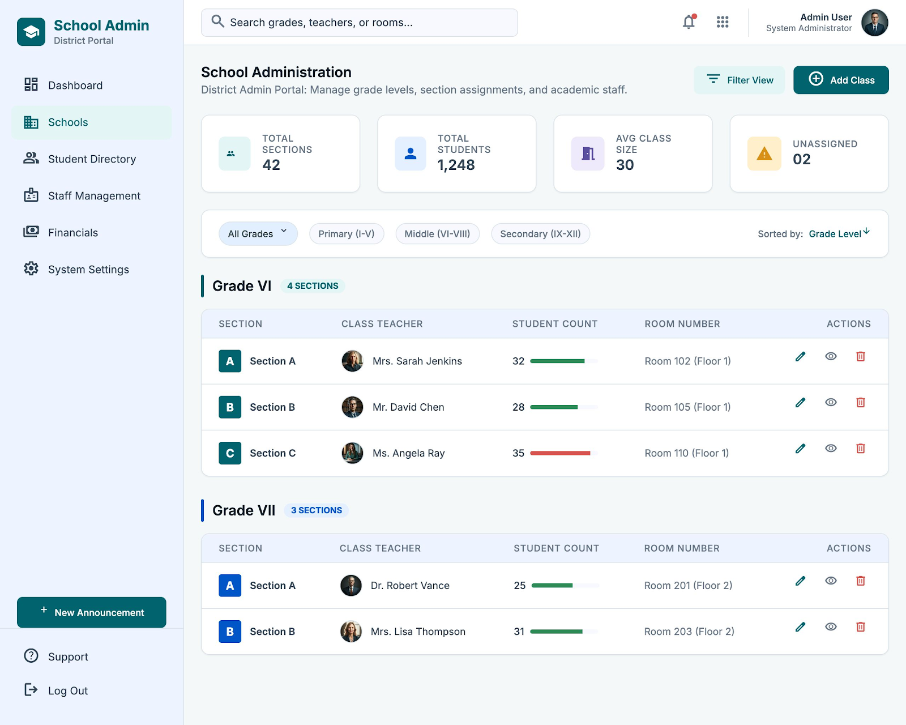Click the Unassigned warning triangle icon
The height and width of the screenshot is (725, 906).
(x=764, y=153)
